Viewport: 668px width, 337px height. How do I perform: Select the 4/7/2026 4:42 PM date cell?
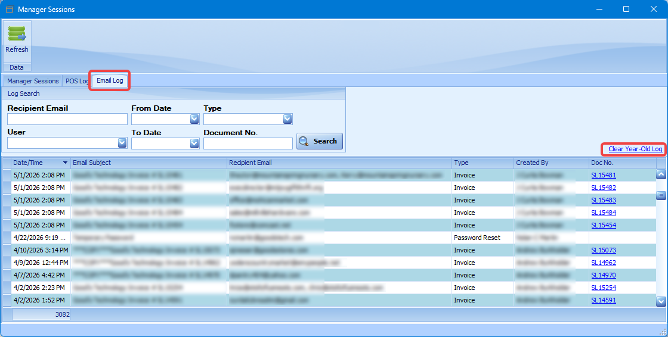tap(41, 275)
